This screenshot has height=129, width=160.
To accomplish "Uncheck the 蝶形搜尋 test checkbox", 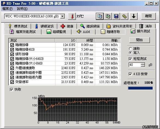I will [x=12, y=54].
